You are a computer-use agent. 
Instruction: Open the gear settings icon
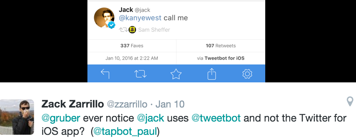tap(247, 74)
